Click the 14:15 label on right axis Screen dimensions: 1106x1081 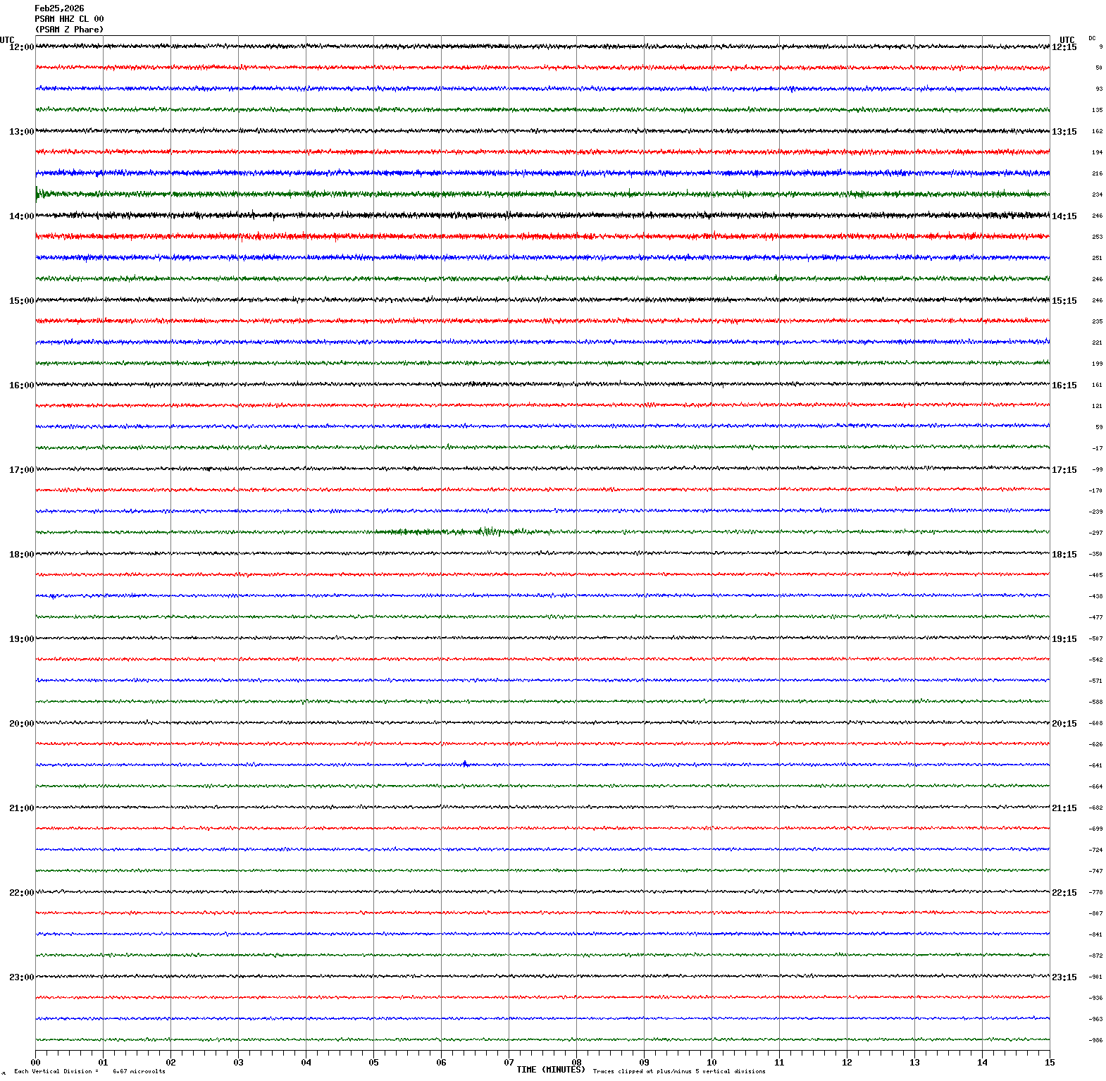tap(1064, 216)
